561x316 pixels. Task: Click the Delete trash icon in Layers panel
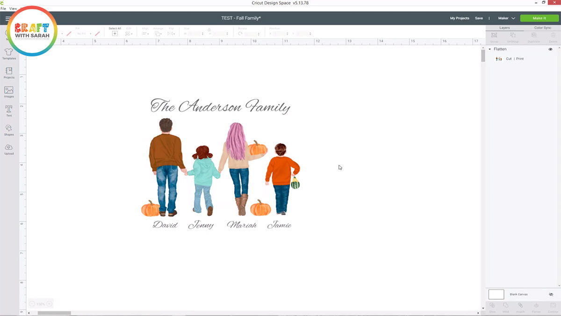[x=553, y=36]
